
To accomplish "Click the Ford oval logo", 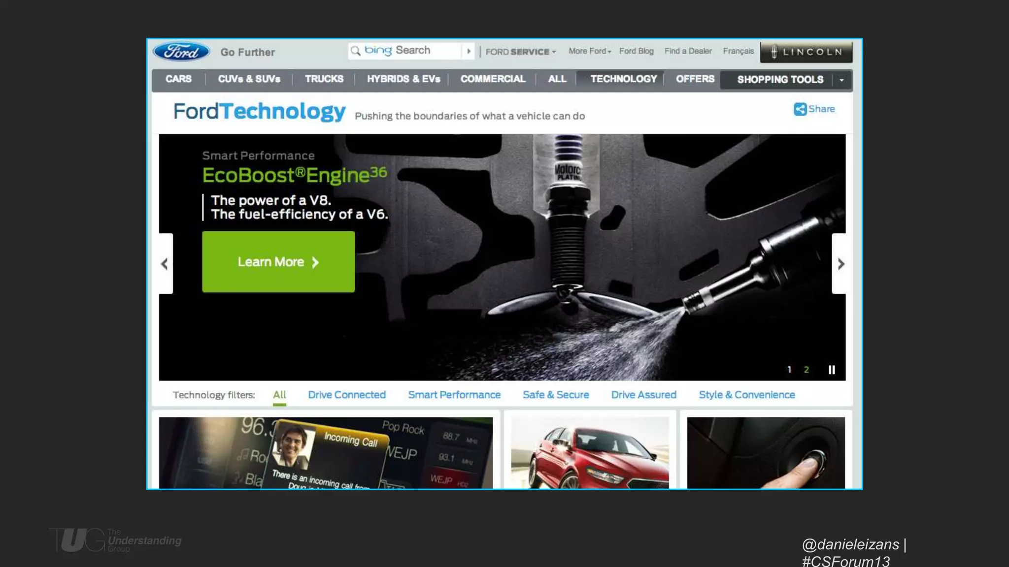I will (x=181, y=52).
